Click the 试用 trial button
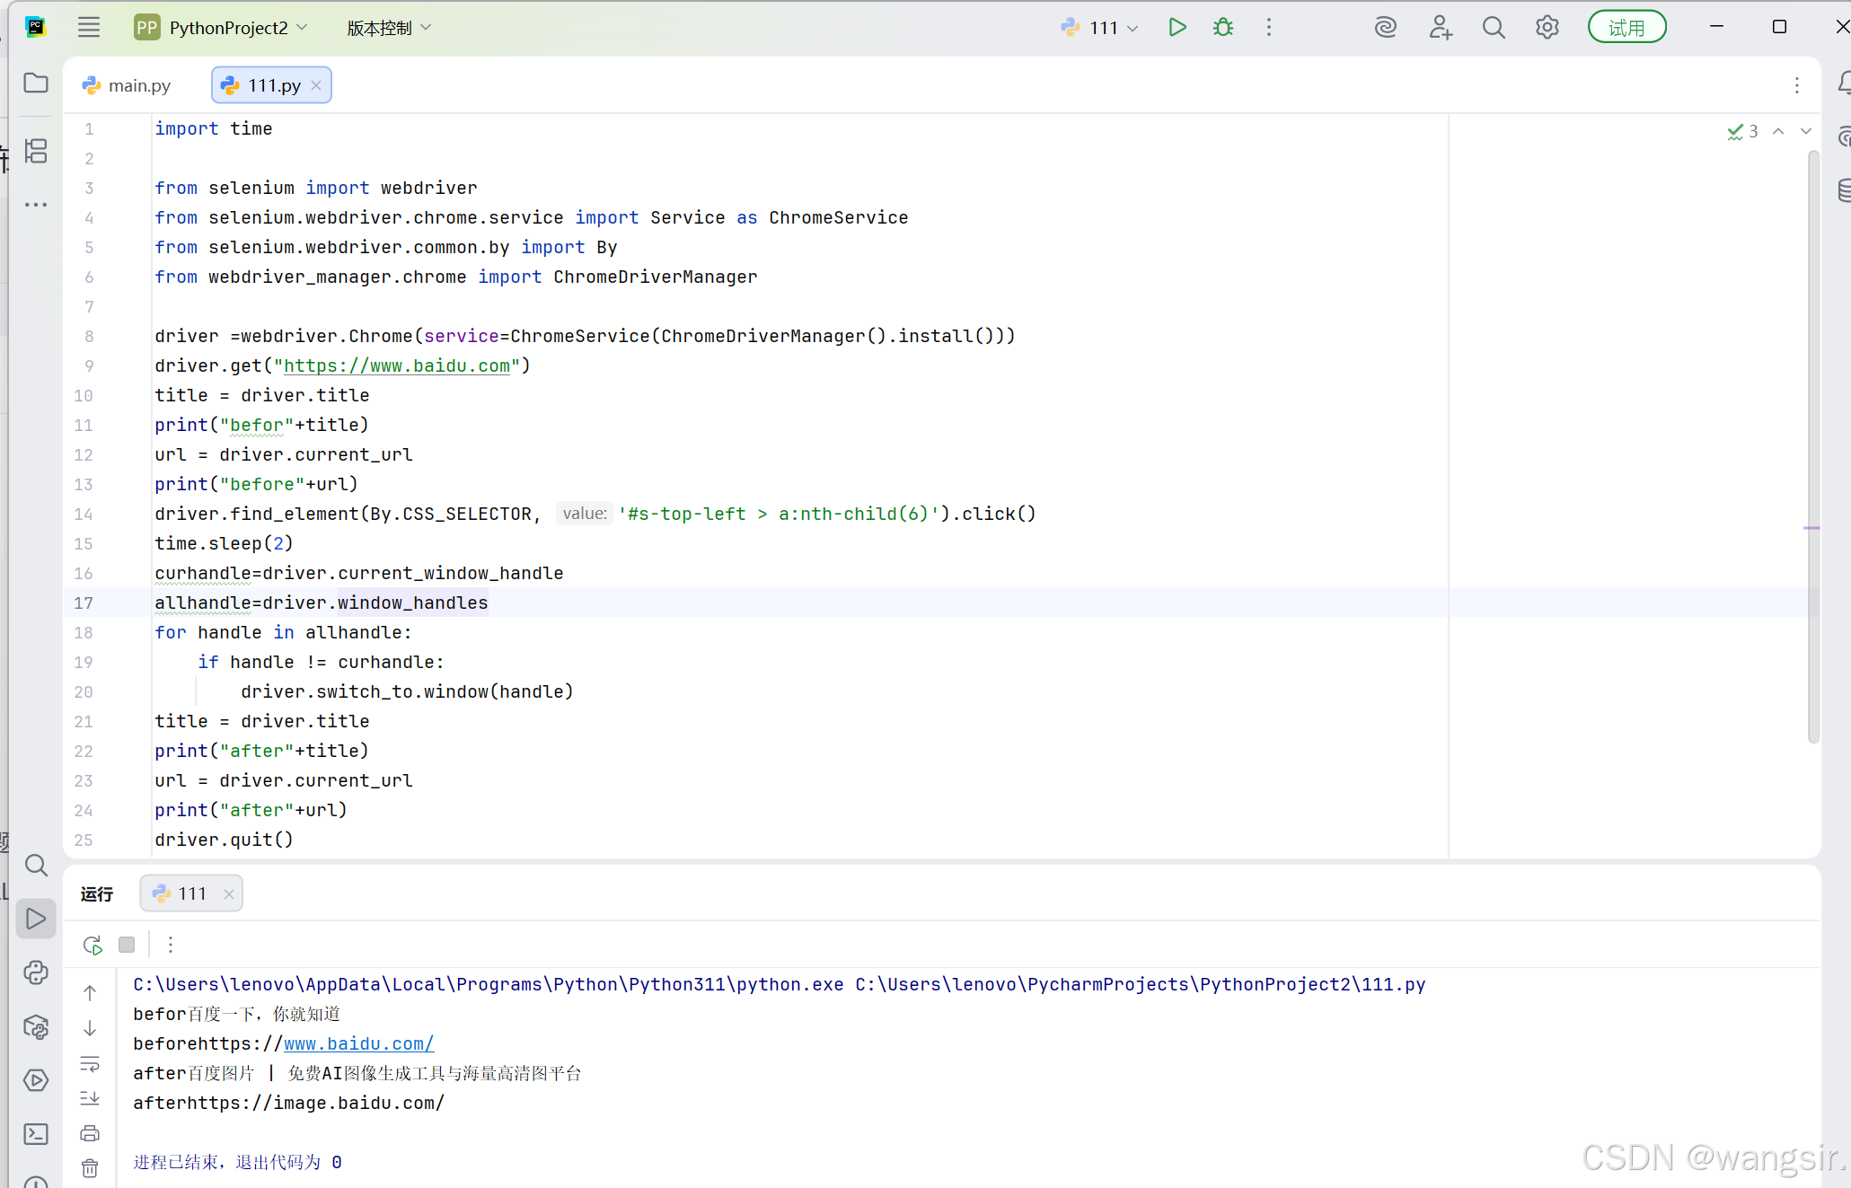 (1626, 28)
